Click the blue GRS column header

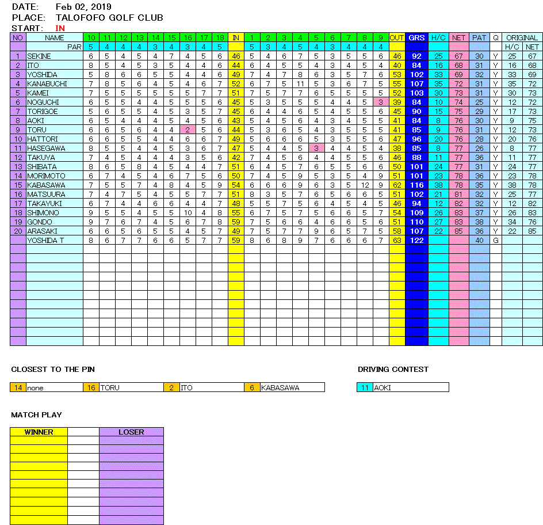416,37
